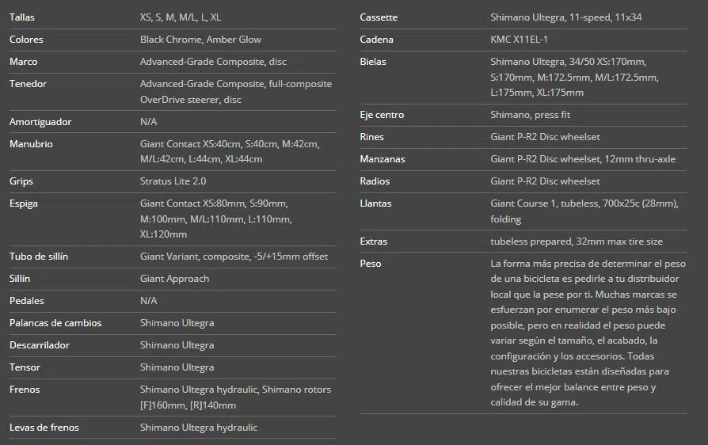Click the Tenedor row label
Screen dimensions: 708x445
(x=28, y=84)
